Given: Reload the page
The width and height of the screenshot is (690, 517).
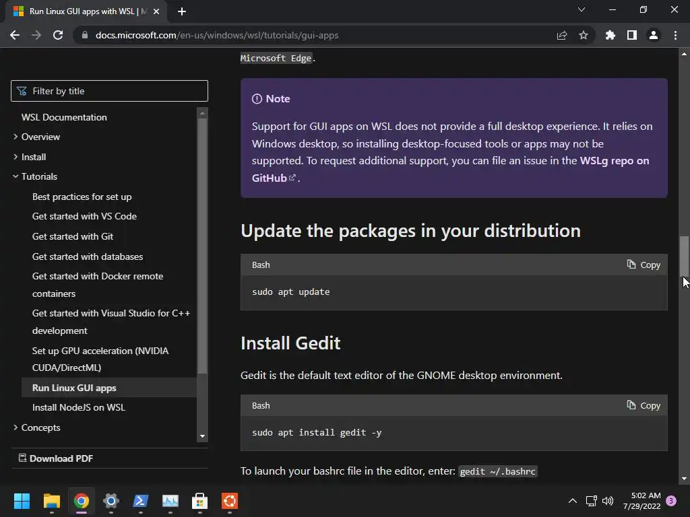Looking at the screenshot, I should tap(58, 35).
